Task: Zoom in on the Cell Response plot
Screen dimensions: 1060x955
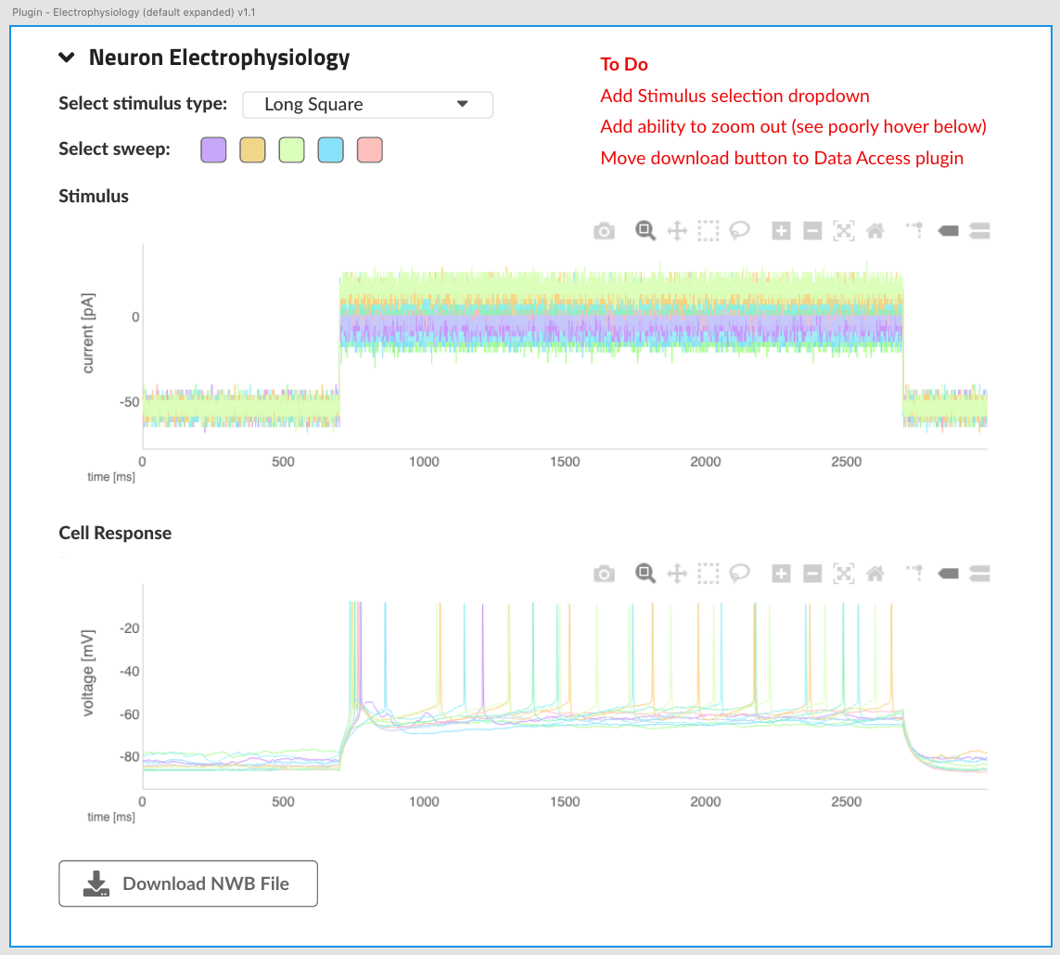Action: 782,574
